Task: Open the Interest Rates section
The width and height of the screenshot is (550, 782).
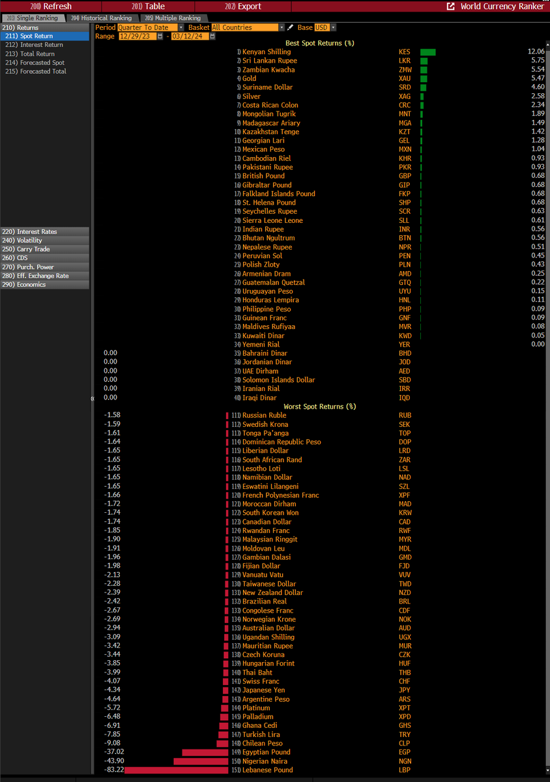Action: 45,231
